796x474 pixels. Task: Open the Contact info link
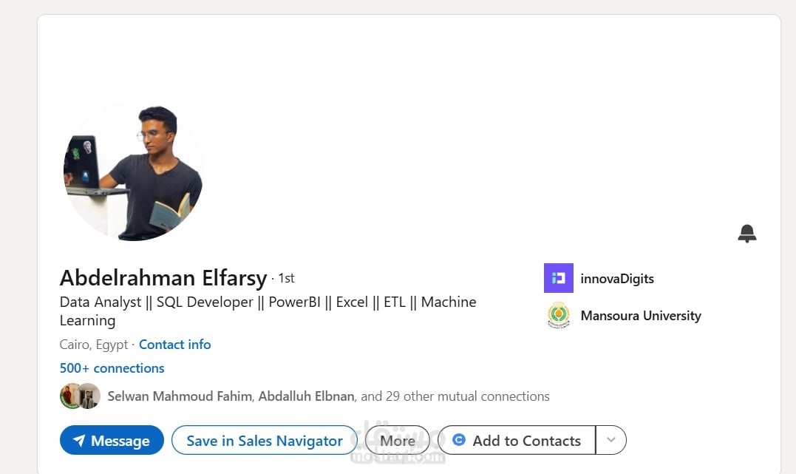(x=174, y=345)
